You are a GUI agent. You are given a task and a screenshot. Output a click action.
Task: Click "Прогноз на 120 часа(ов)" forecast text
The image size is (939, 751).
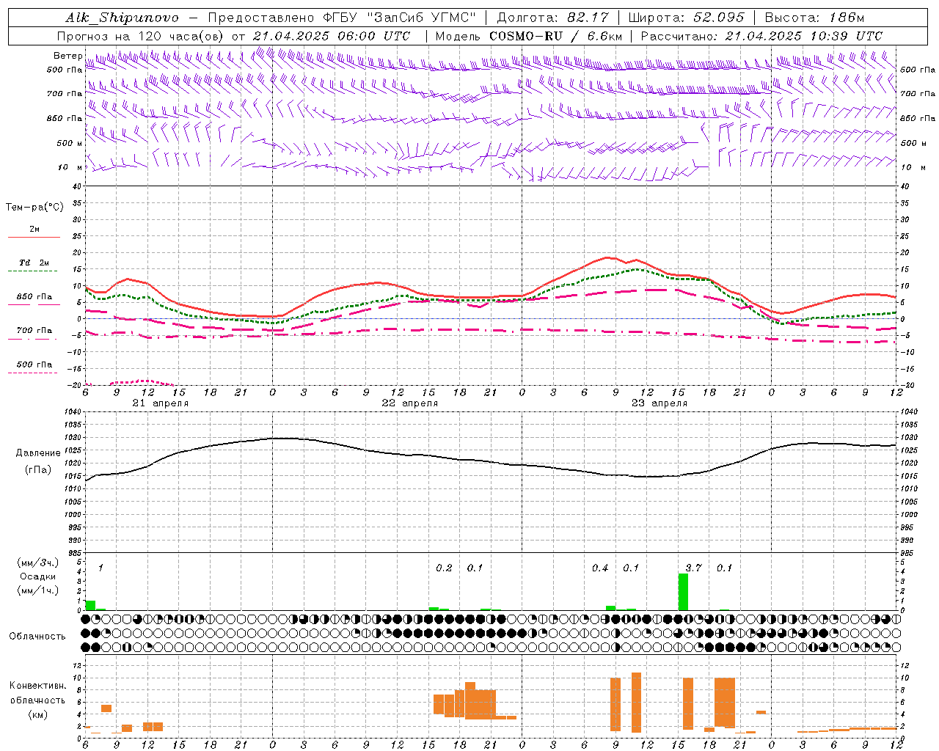[x=142, y=36]
